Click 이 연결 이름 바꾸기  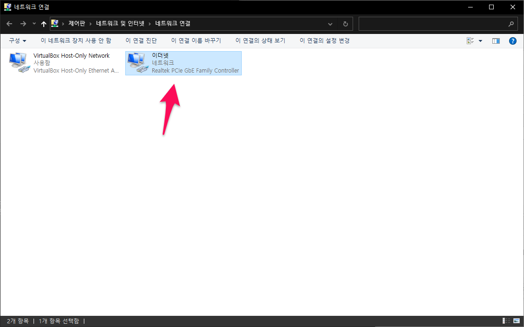click(196, 41)
